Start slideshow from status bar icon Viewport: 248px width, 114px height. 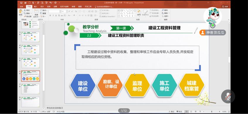[x=201, y=111]
